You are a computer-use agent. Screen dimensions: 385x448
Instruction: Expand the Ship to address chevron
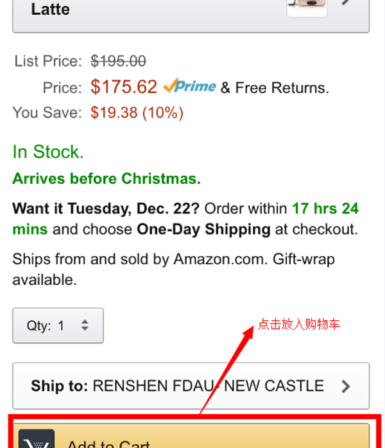click(346, 386)
